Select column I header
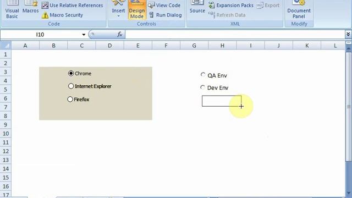The image size is (352, 198). tap(251, 46)
